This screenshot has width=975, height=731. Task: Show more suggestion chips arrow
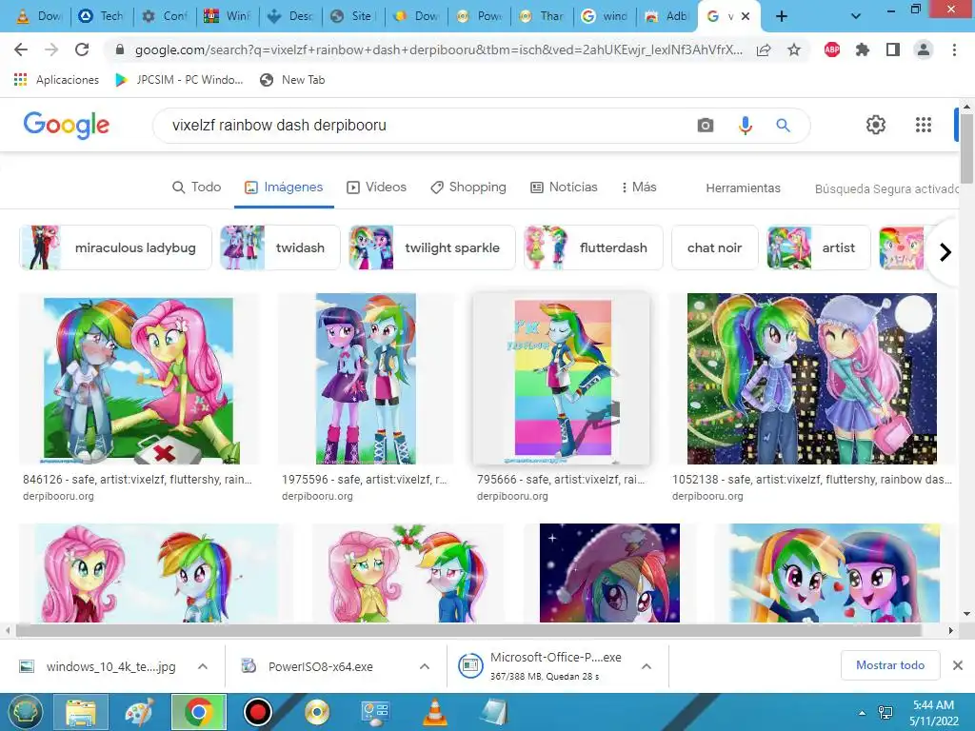[945, 251]
